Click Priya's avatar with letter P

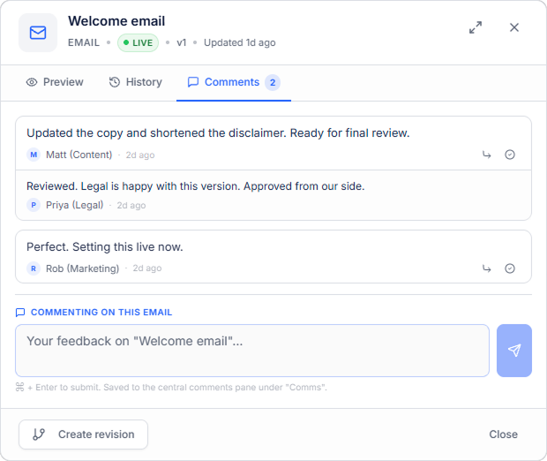[x=34, y=205]
